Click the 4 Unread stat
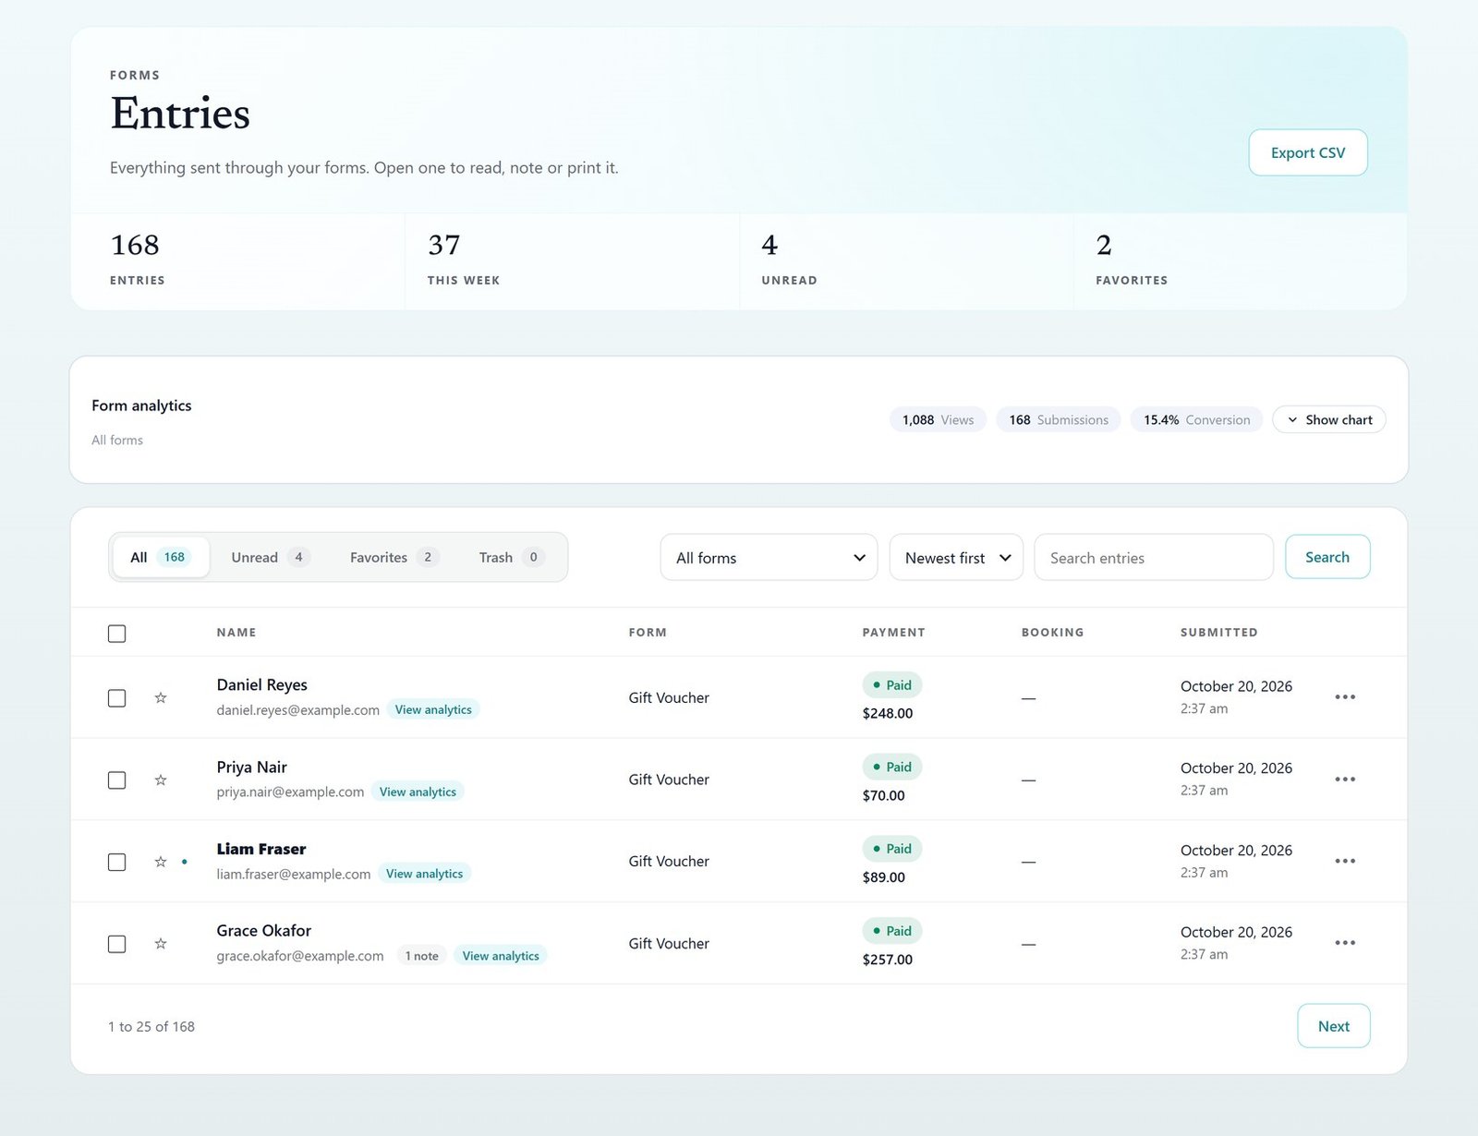Viewport: 1478px width, 1136px height. 906,260
